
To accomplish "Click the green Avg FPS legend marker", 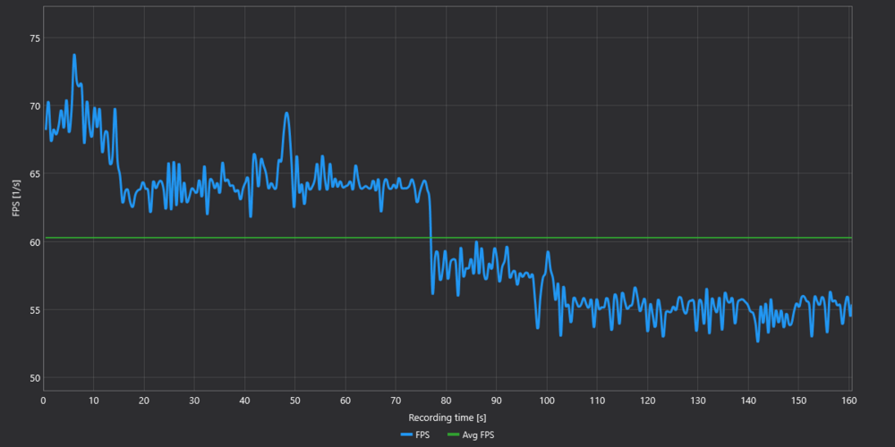I will click(453, 435).
